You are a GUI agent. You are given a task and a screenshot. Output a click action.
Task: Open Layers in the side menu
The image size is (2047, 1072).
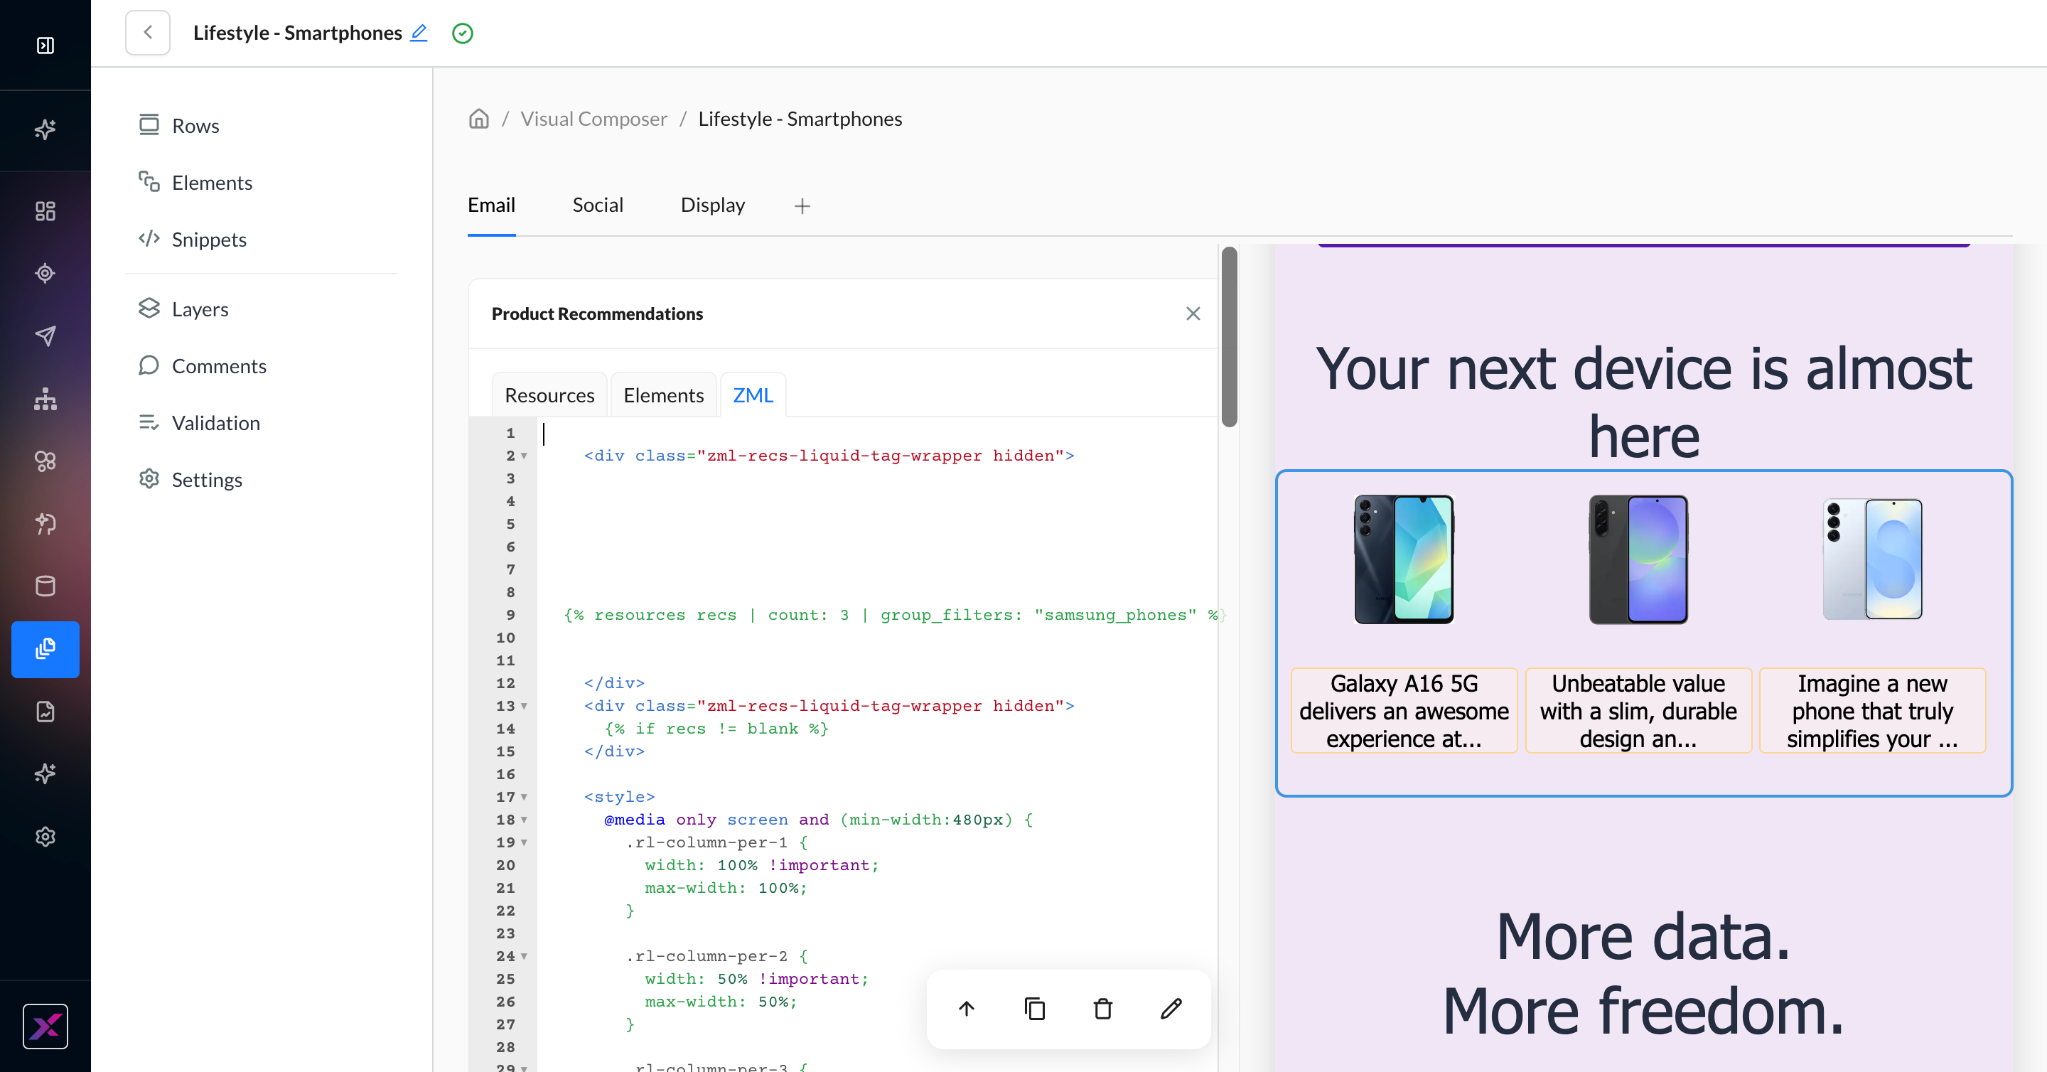click(183, 309)
